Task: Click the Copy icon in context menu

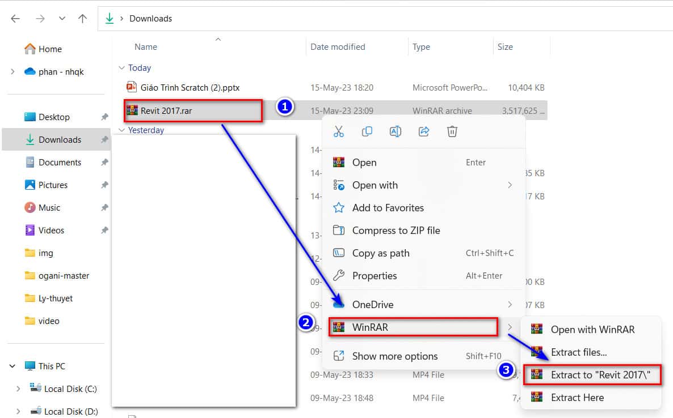Action: click(x=367, y=131)
